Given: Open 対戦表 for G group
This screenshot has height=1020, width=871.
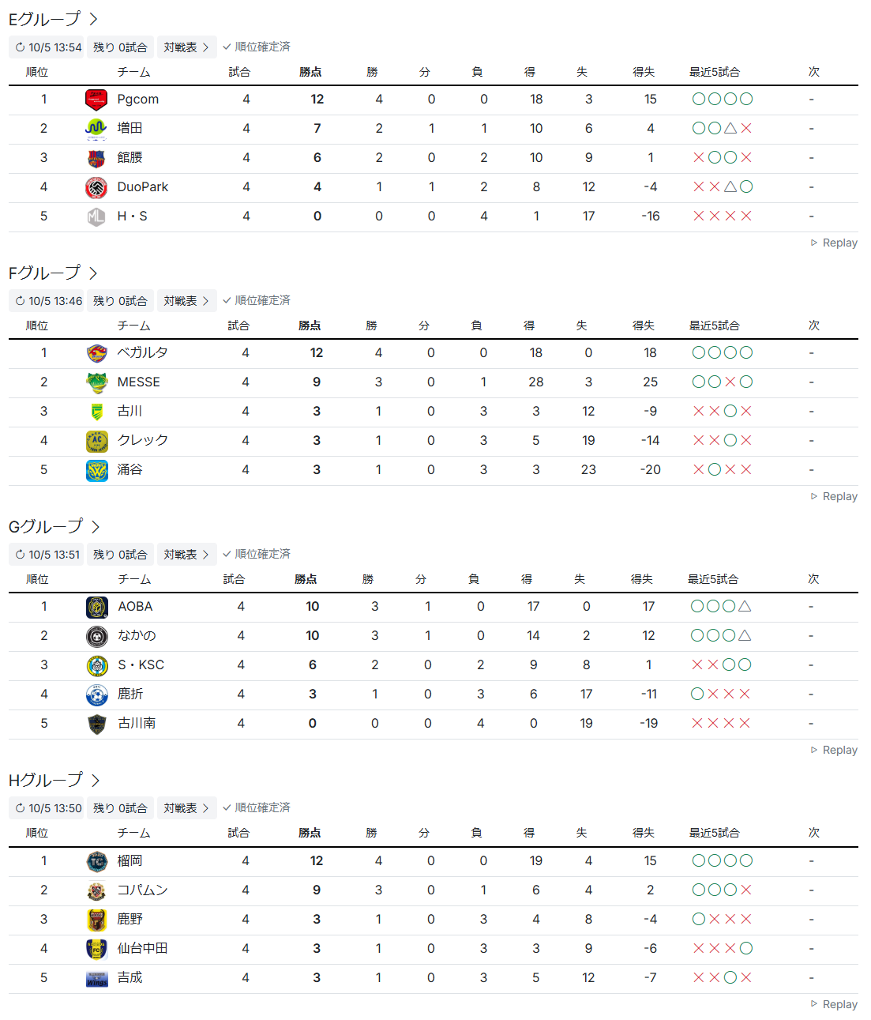Looking at the screenshot, I should 186,555.
